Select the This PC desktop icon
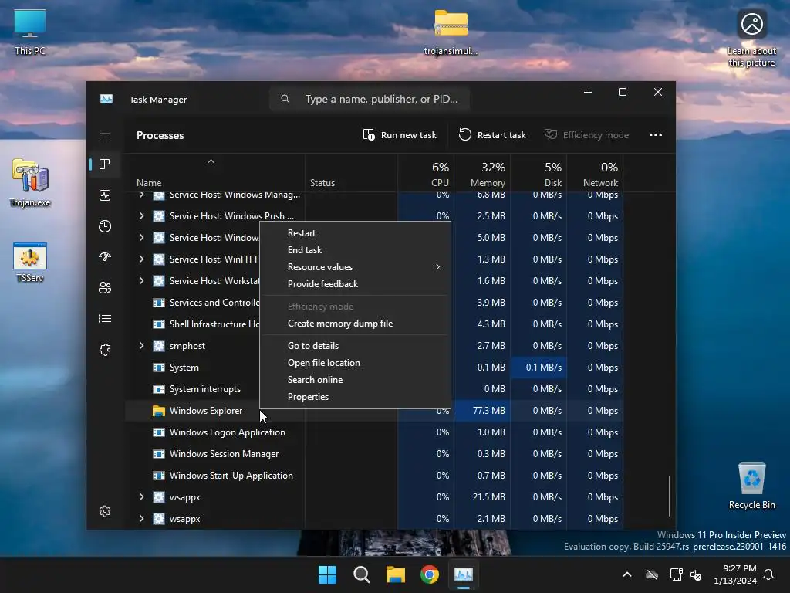 click(30, 32)
